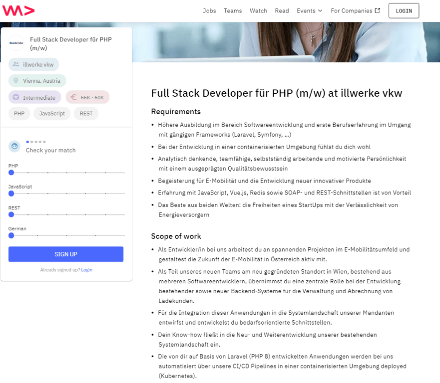Click the bullet about E-Mobilität enthusiasm
440x383 pixels.
[x=261, y=181]
